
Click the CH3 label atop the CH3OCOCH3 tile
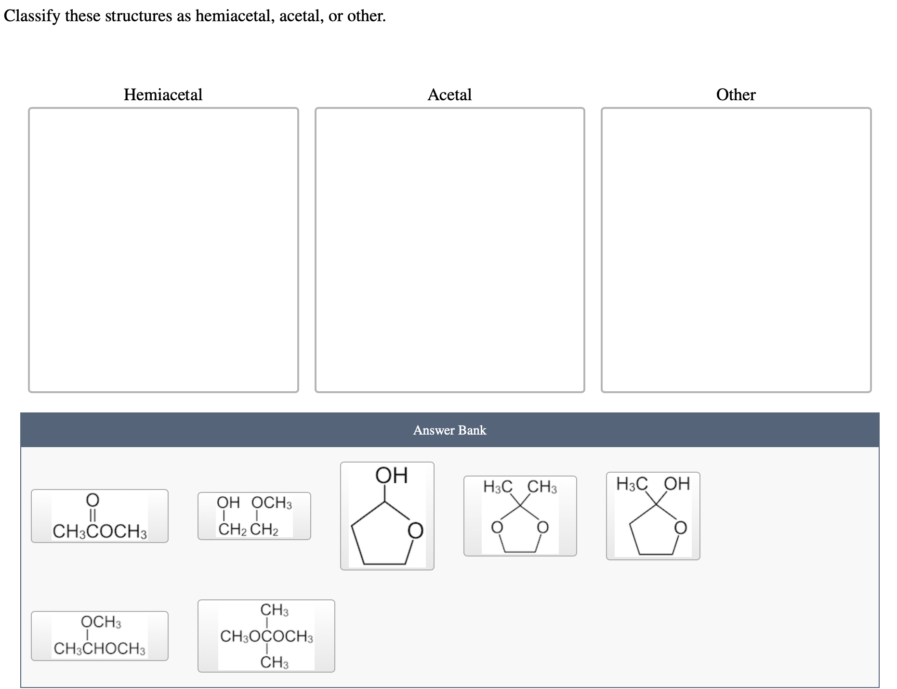pos(273,610)
